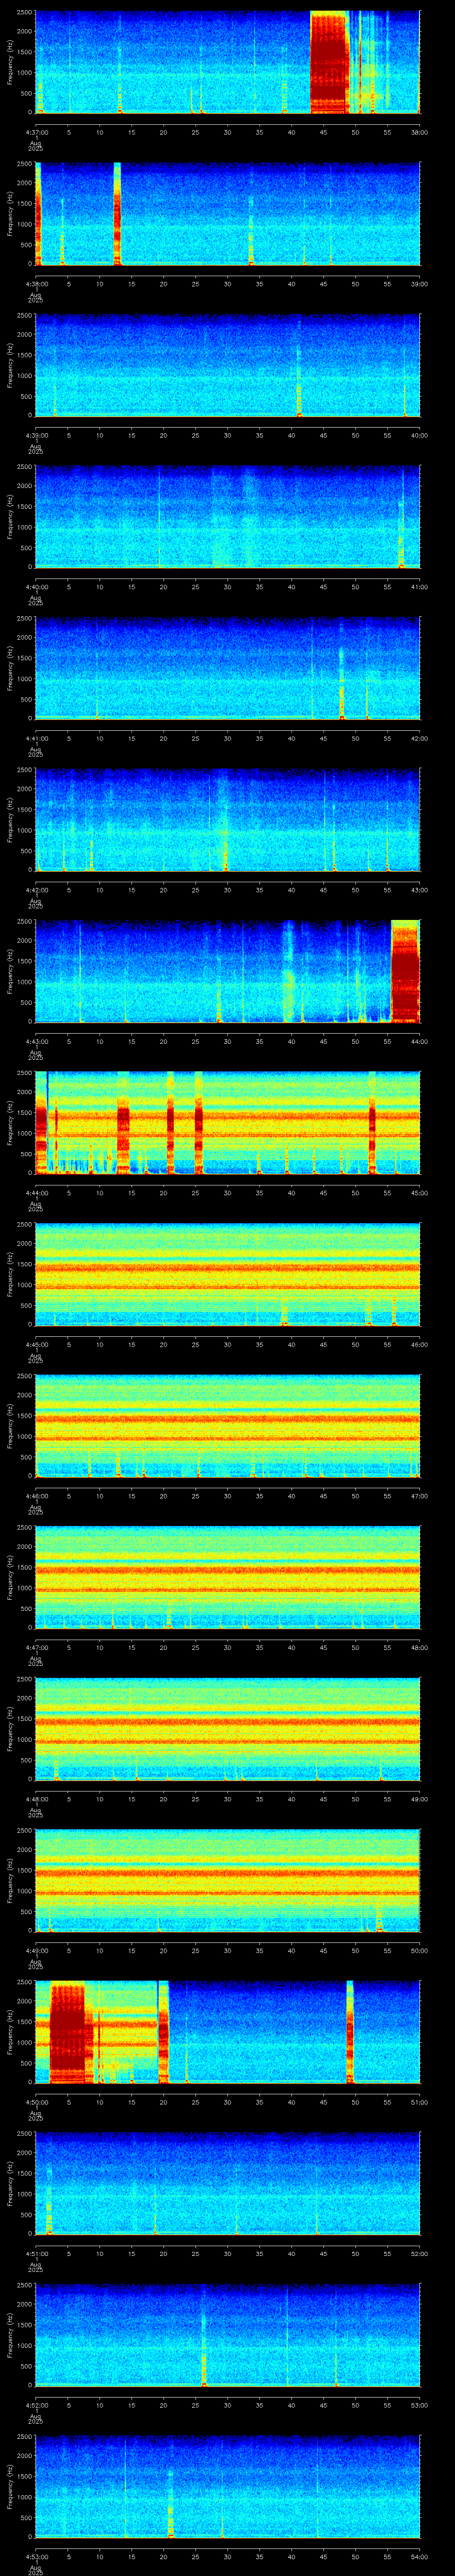Click the "4:43:00" time axis label
This screenshot has height=2576, width=455.
click(36, 1041)
